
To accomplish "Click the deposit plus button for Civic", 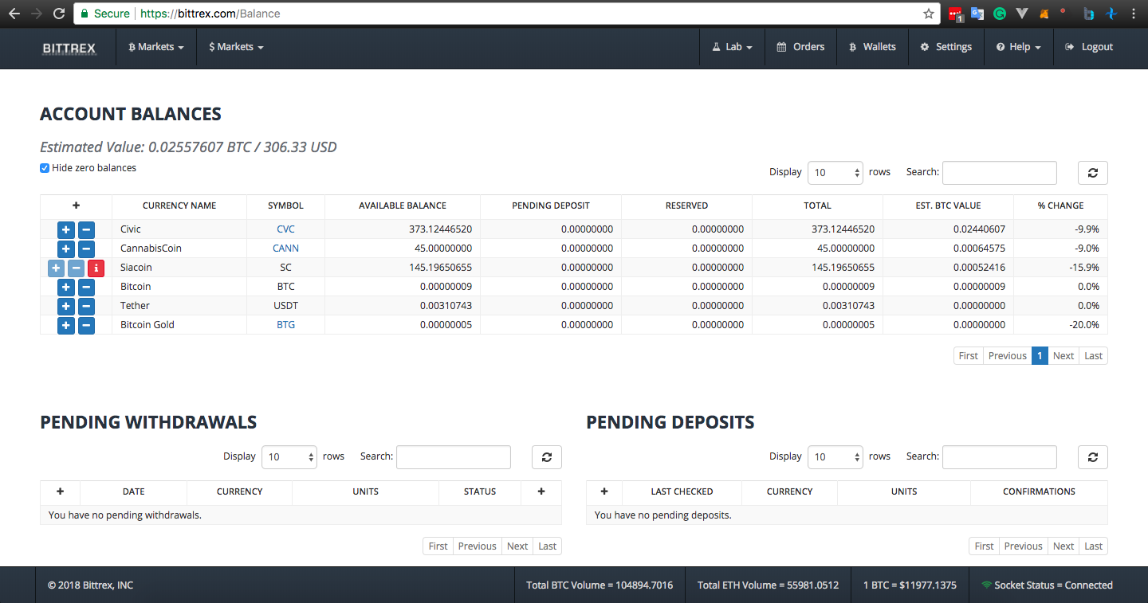I will pos(65,229).
